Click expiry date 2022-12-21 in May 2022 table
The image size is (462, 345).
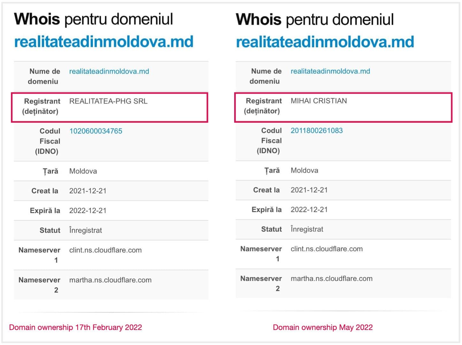point(309,210)
